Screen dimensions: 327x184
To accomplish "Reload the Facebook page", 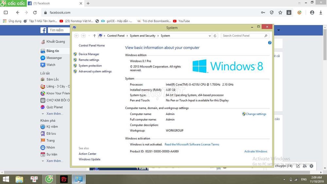I will (x=35, y=12).
